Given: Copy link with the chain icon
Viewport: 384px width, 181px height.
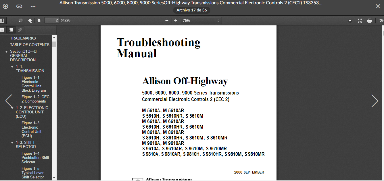Looking at the screenshot, I should click(19, 6).
